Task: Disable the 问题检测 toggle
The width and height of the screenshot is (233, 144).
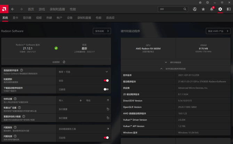Action: [x=106, y=137]
